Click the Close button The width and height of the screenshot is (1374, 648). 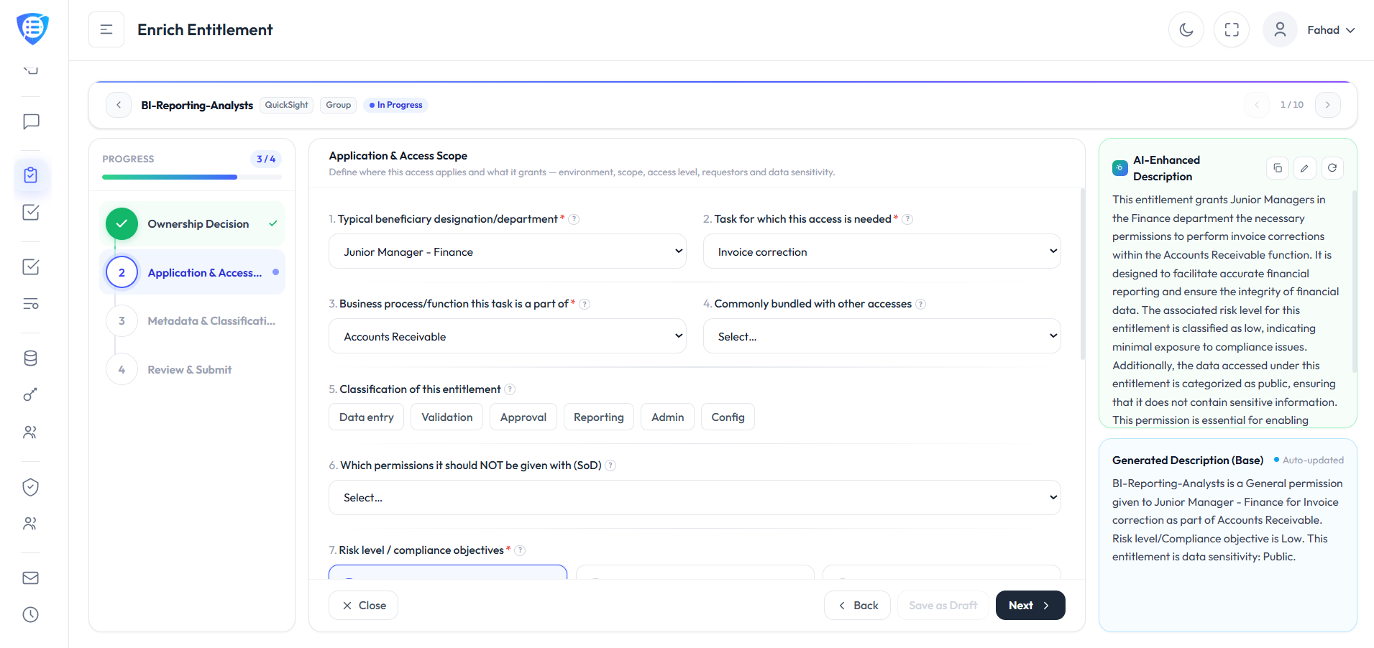click(364, 606)
